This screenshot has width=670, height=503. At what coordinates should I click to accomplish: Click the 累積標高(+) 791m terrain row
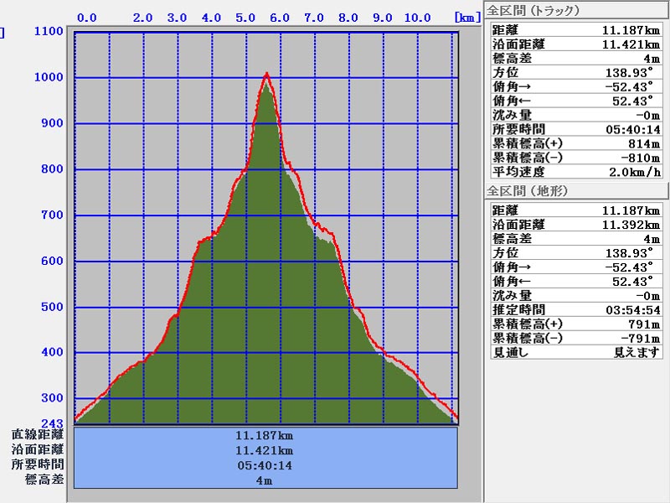(575, 324)
